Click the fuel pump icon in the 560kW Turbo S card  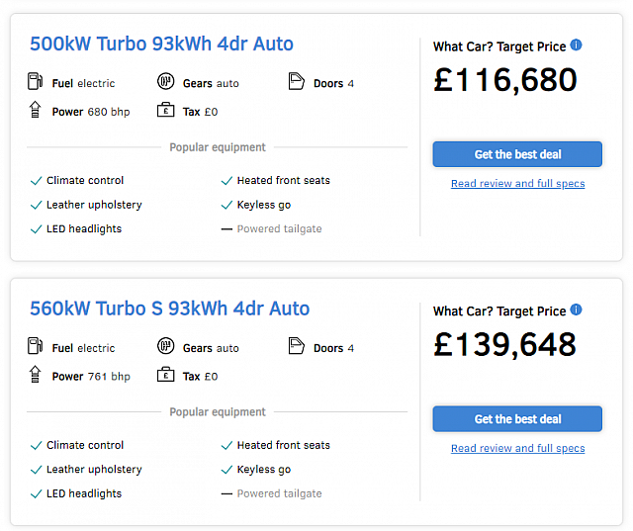[36, 346]
